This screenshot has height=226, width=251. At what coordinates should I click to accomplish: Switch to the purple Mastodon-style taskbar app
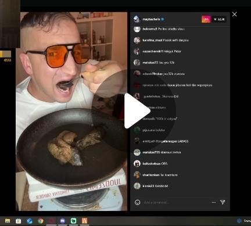[62, 221]
